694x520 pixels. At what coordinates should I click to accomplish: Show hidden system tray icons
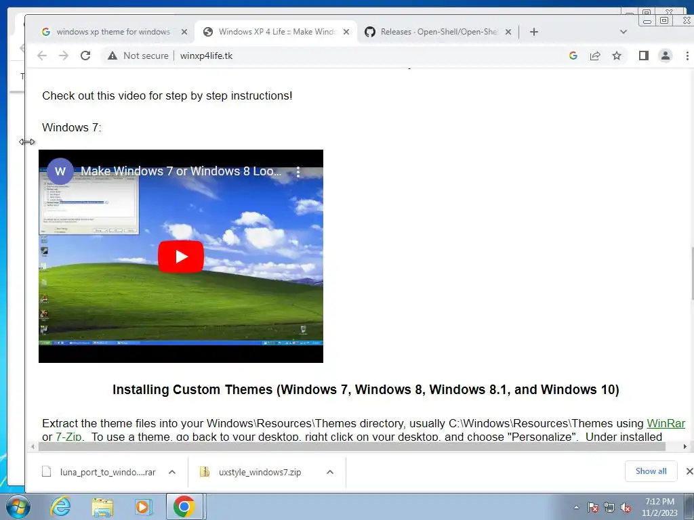click(x=576, y=508)
